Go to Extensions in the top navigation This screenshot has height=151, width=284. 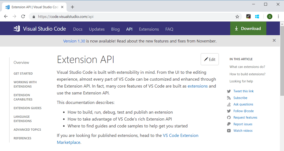[x=149, y=29]
